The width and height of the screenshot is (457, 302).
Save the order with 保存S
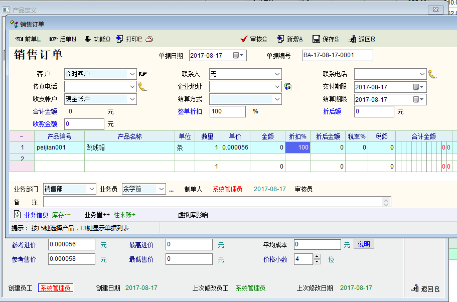click(326, 39)
